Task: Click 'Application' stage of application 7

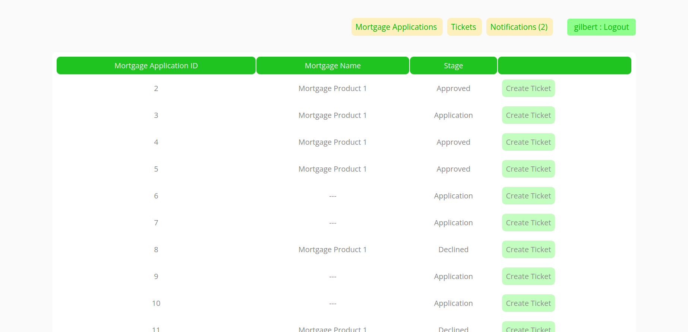Action: point(454,223)
